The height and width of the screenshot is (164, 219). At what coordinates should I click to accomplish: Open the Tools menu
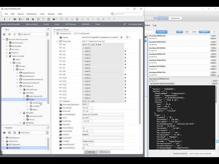coord(42,14)
